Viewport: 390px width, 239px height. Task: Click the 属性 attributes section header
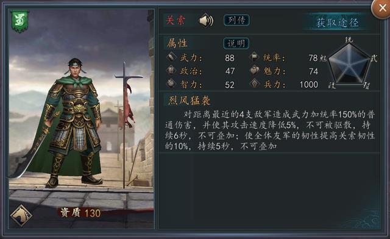tap(177, 43)
